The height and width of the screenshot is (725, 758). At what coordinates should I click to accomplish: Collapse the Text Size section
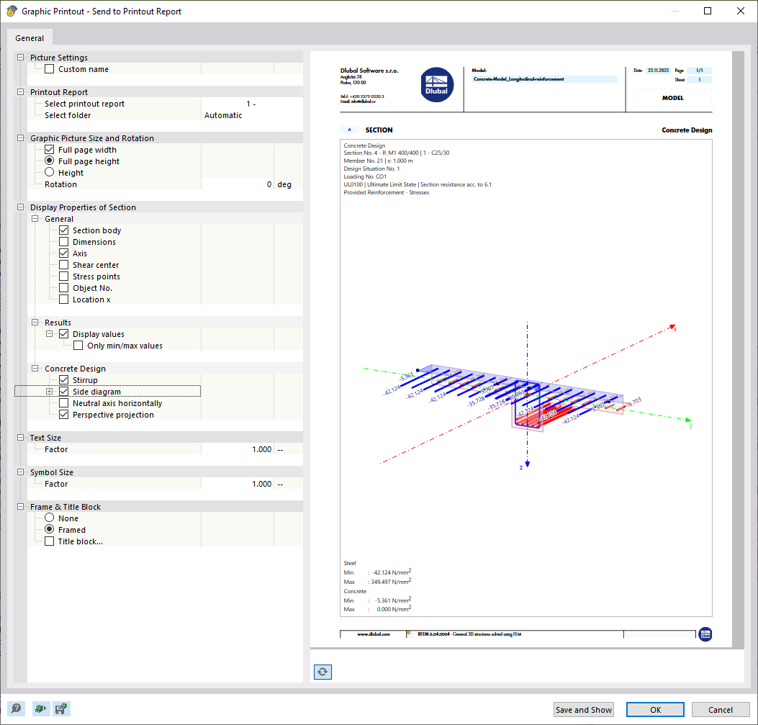(x=20, y=438)
